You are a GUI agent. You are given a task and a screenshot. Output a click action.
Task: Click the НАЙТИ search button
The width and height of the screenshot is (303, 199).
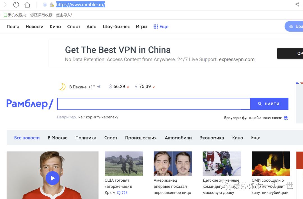coord(269,104)
